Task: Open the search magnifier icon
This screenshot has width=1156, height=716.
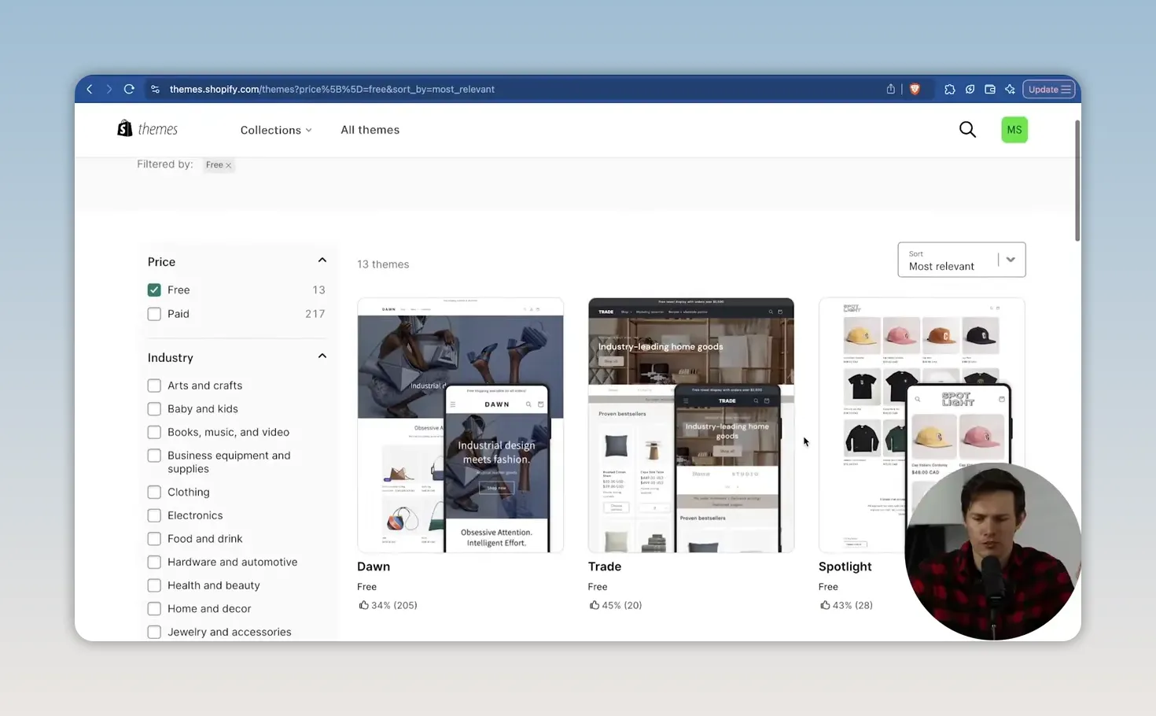Action: (x=967, y=130)
